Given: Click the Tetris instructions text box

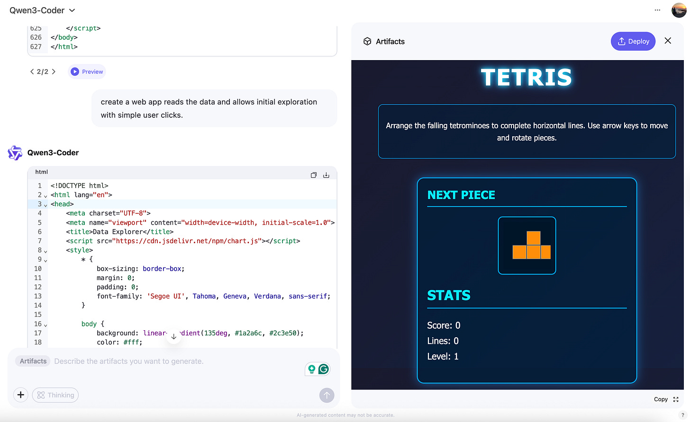Looking at the screenshot, I should 527,132.
